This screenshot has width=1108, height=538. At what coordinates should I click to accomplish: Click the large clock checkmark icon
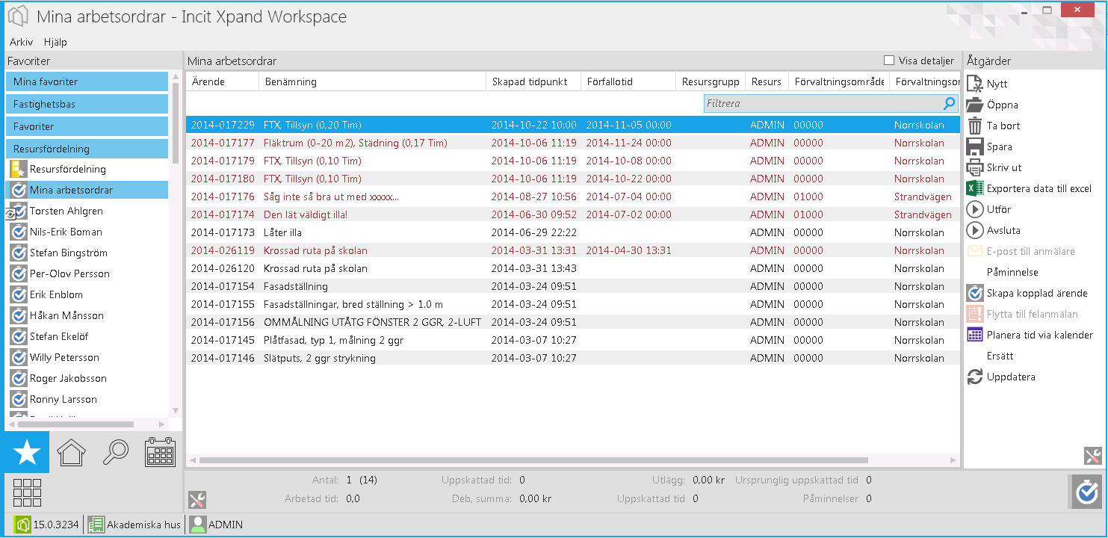[x=1087, y=492]
